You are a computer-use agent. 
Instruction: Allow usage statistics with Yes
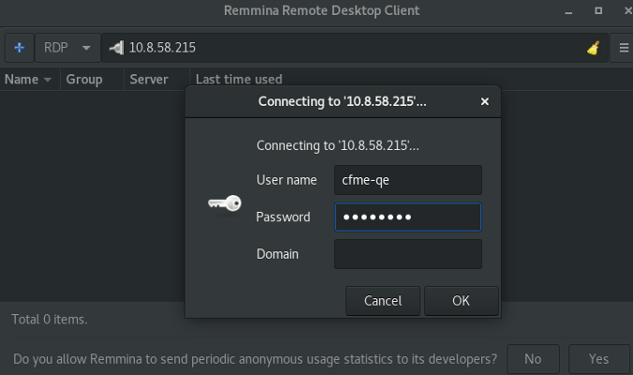598,358
